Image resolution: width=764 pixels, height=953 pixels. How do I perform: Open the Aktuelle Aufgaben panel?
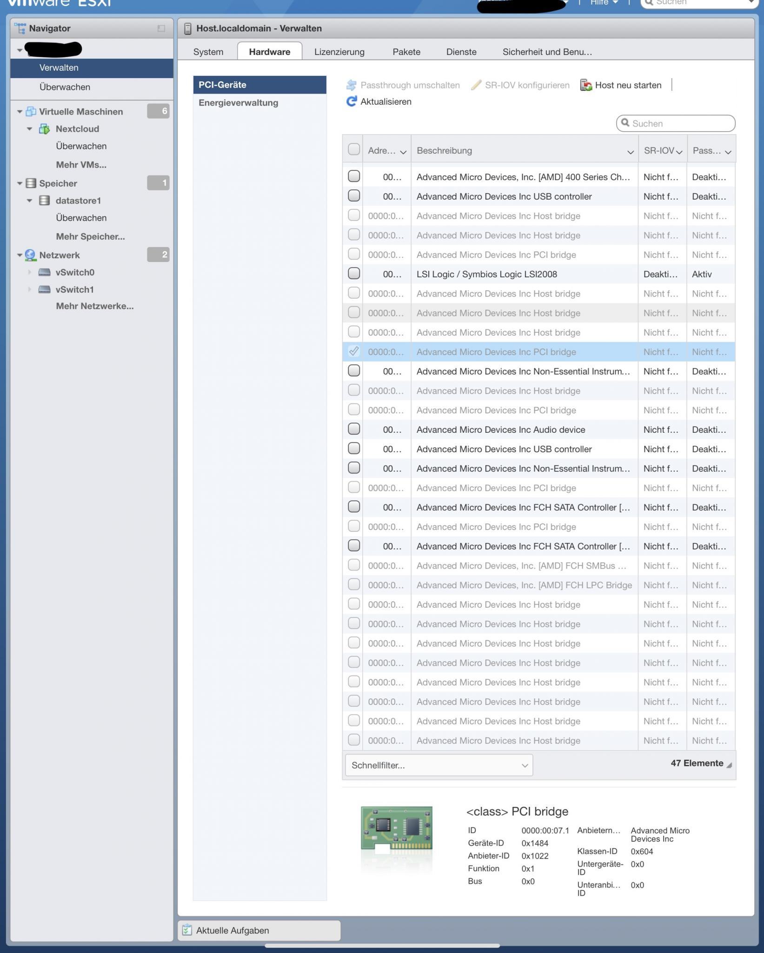(259, 930)
